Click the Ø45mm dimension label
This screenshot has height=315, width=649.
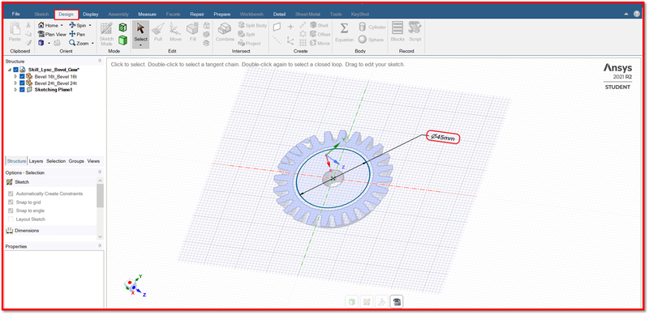tap(442, 138)
